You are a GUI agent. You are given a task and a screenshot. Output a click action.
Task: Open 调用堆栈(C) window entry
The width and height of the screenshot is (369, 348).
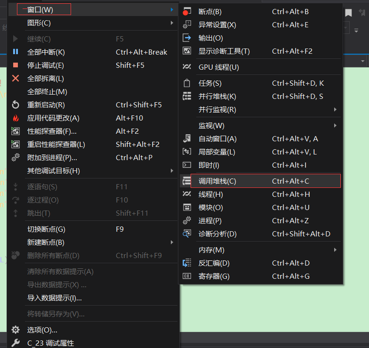pyautogui.click(x=260, y=181)
